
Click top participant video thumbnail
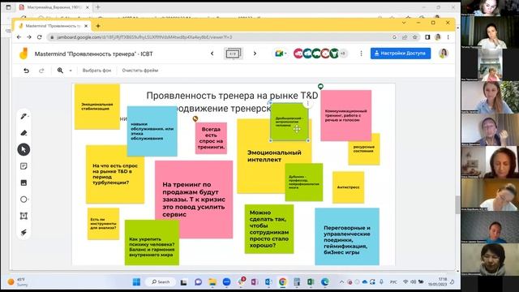click(490, 8)
